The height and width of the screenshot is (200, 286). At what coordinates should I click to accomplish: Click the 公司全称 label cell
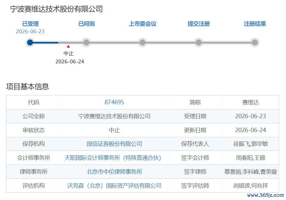[34, 116]
